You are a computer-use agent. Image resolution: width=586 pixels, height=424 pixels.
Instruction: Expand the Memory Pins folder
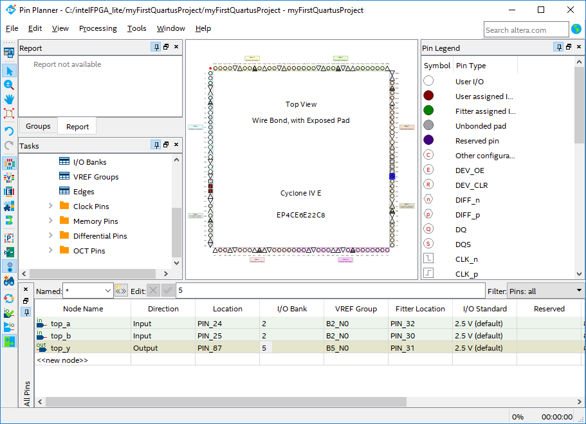(x=50, y=221)
